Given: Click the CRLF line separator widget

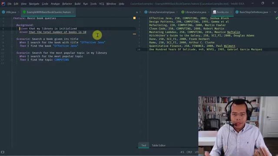Looking at the screenshot, I should coord(189,152).
